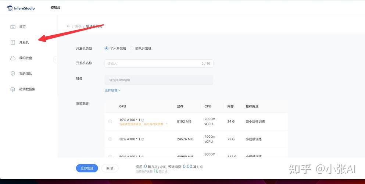Click the 请选择具体镜像 image field
Image resolution: width=365 pixels, height=184 pixels.
click(159, 80)
